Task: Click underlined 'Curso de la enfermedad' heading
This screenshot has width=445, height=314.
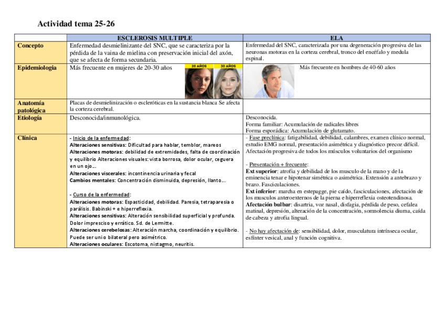Action: (100, 194)
